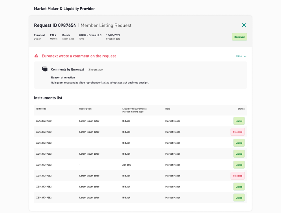Click the Status column header
The height and width of the screenshot is (213, 281).
pos(241,109)
